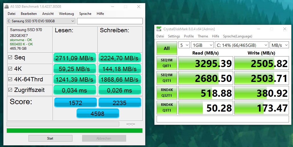Uncheck the 4K test checkbox
The height and width of the screenshot is (147, 293).
10,69
